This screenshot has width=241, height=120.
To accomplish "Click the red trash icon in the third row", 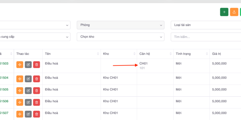I will click(x=36, y=91).
